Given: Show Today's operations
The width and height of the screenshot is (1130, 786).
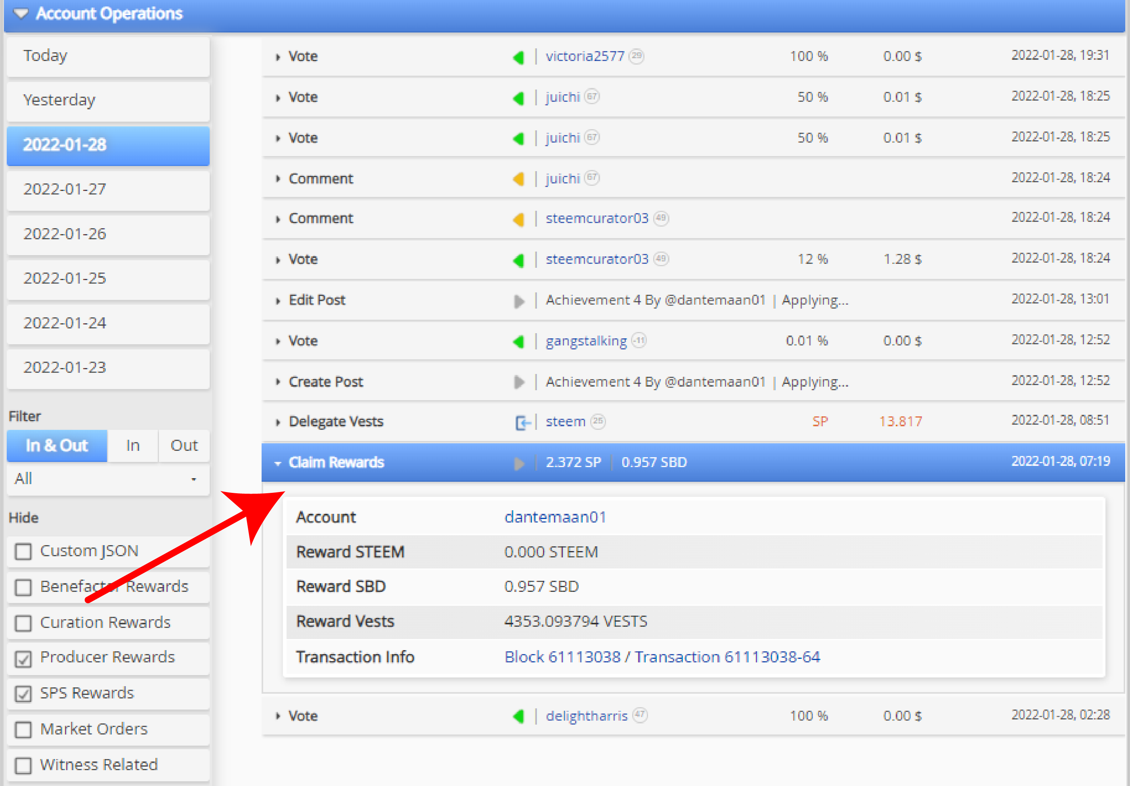Looking at the screenshot, I should tap(108, 57).
